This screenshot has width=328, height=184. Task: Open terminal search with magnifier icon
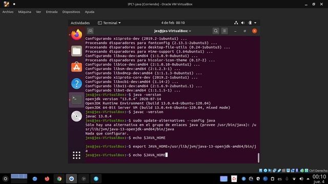point(216,31)
